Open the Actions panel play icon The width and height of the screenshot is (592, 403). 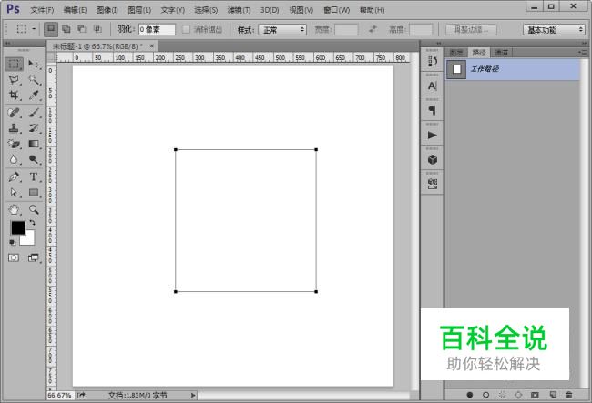(x=433, y=135)
